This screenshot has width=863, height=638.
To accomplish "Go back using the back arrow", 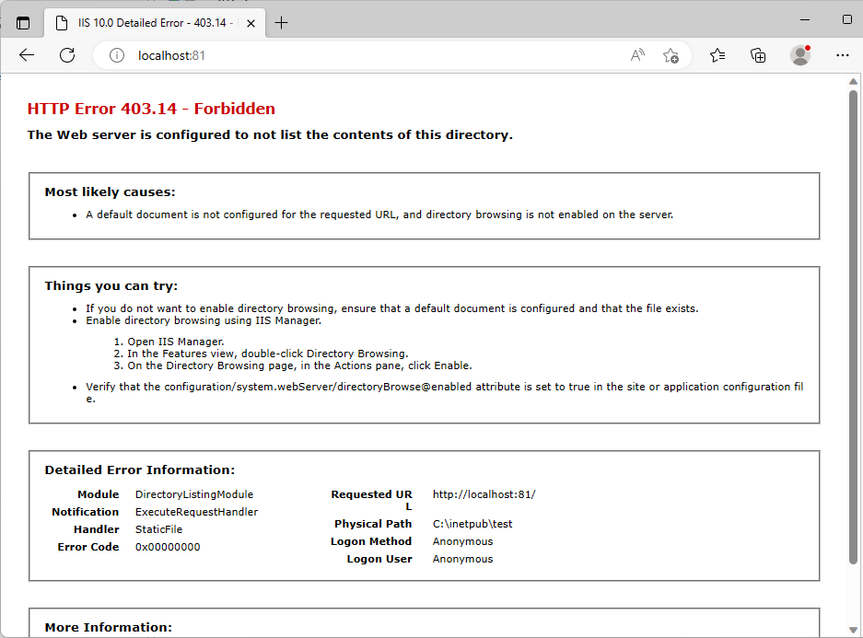I will pyautogui.click(x=27, y=55).
